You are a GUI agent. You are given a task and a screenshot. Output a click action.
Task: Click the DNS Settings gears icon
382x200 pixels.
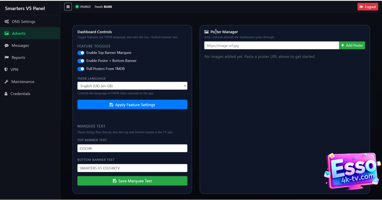tap(7, 21)
